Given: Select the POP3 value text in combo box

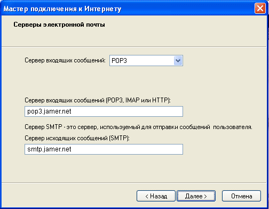Looking at the screenshot, I should [119, 61].
